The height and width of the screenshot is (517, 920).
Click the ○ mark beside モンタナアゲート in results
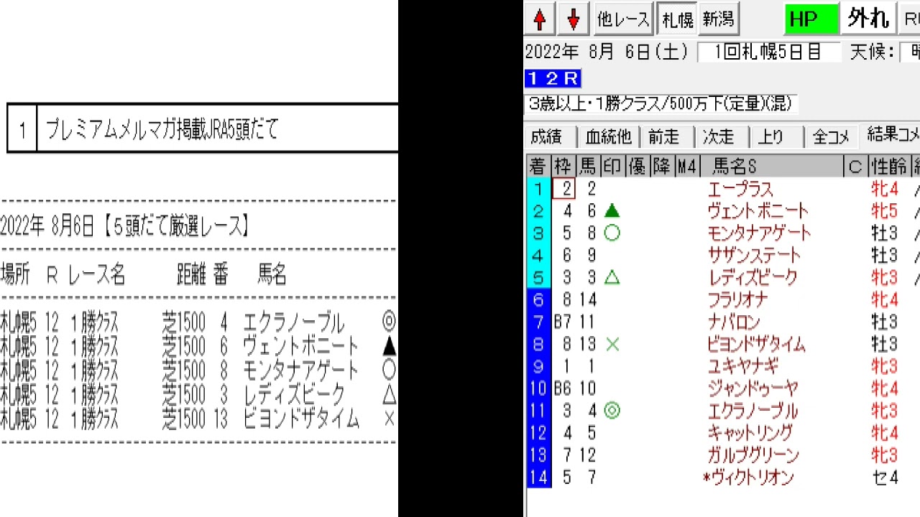(612, 233)
